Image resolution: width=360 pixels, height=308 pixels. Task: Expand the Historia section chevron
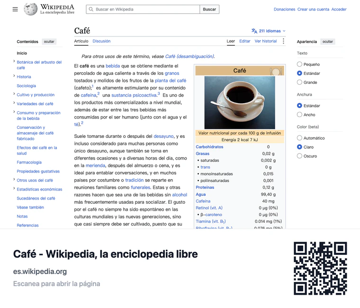tap(14, 76)
